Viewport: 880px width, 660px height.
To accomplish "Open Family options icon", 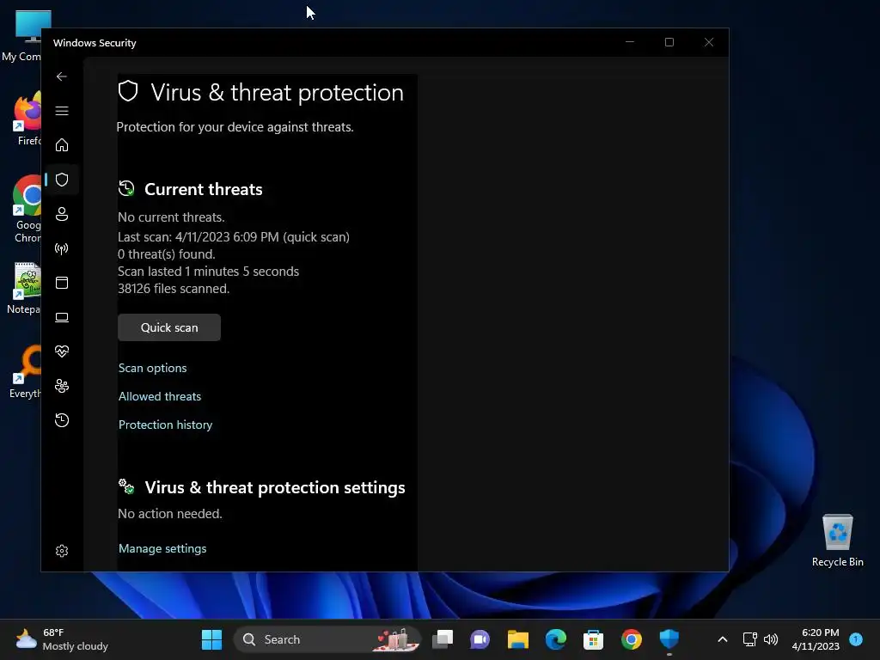I will 62,386.
